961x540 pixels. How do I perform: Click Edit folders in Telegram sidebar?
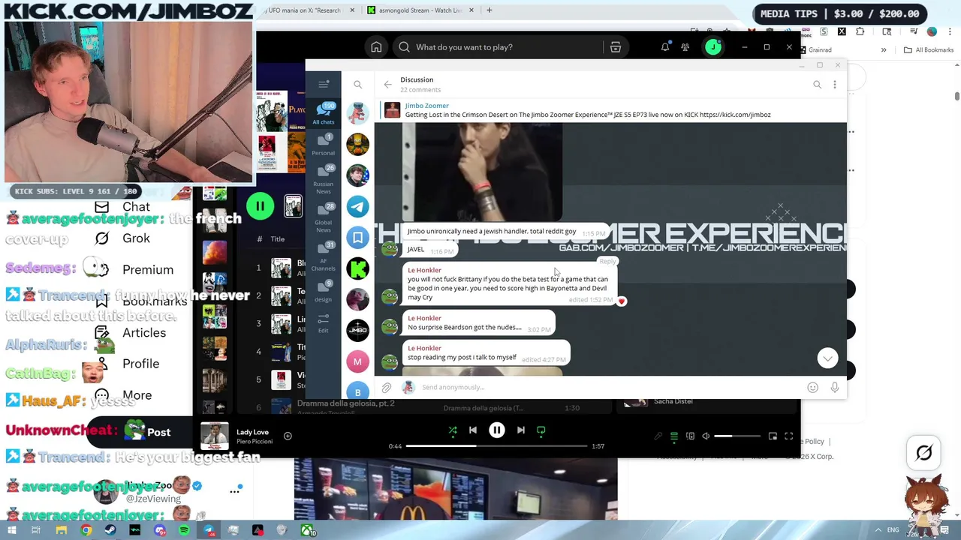[324, 323]
